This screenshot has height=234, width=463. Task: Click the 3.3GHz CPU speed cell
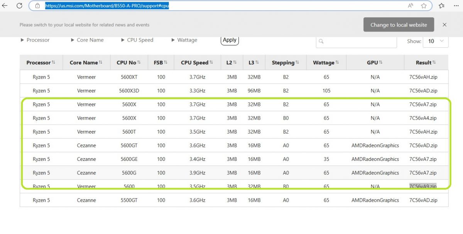198,91
